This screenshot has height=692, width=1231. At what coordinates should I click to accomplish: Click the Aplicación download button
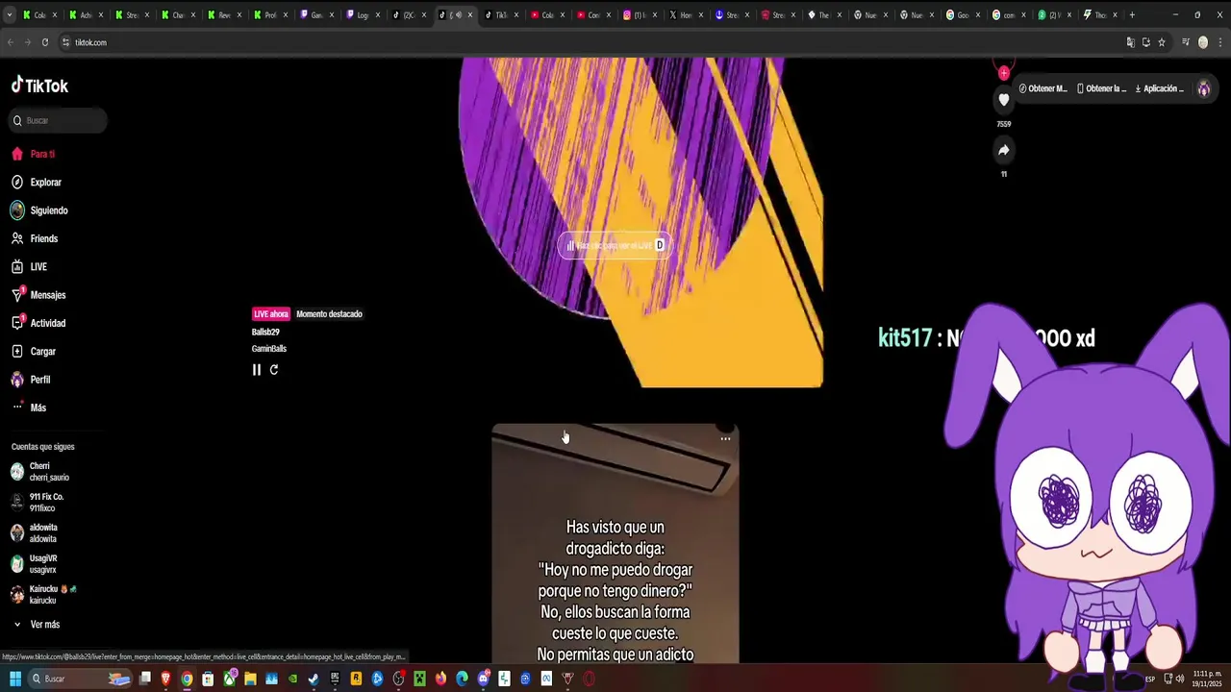(x=1160, y=88)
